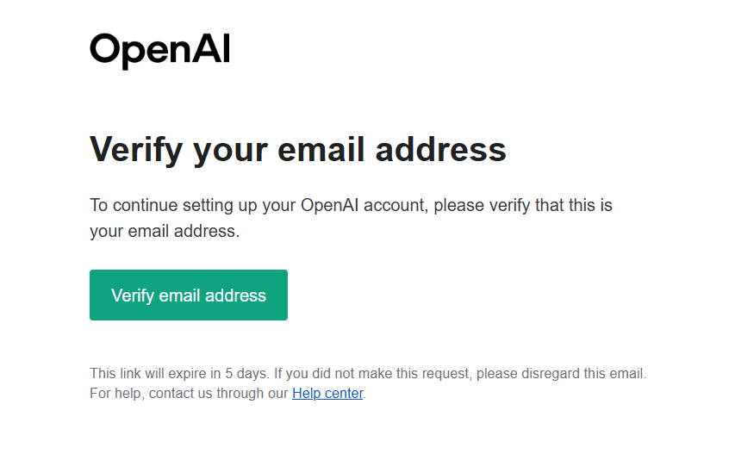Click the "5 days" text in footer
This screenshot has width=735, height=454.
click(246, 373)
